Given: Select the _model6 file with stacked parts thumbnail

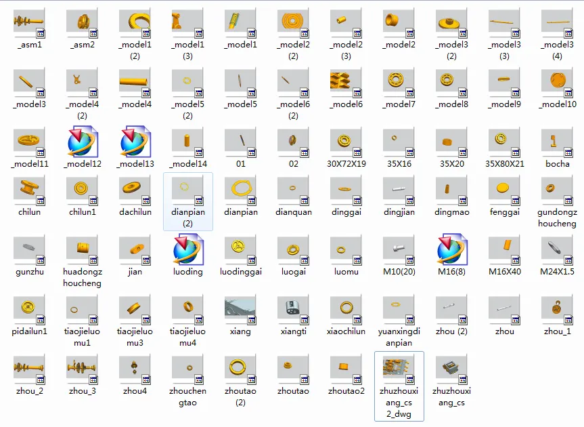Looking at the screenshot, I should [346, 83].
